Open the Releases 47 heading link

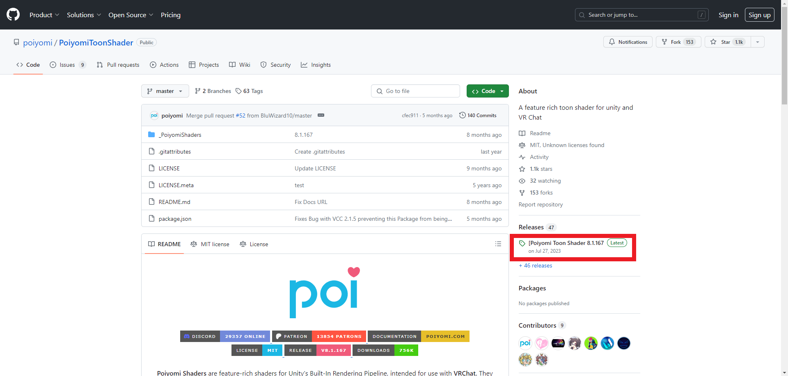pos(537,227)
